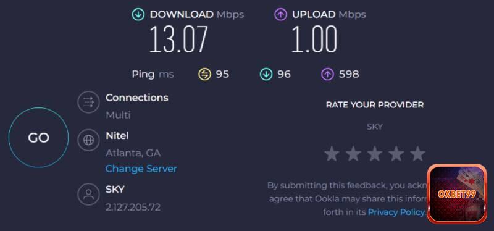Image resolution: width=494 pixels, height=231 pixels.
Task: Open the Privacy Policy link
Action: [396, 212]
